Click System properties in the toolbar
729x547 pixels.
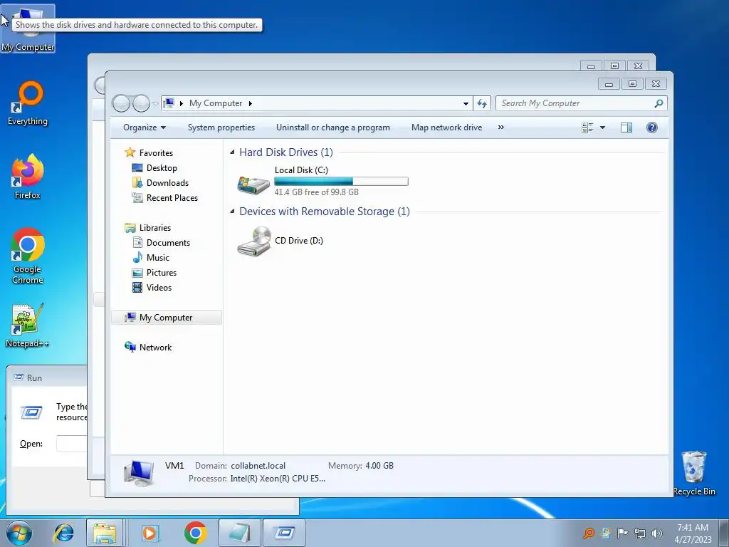point(221,127)
